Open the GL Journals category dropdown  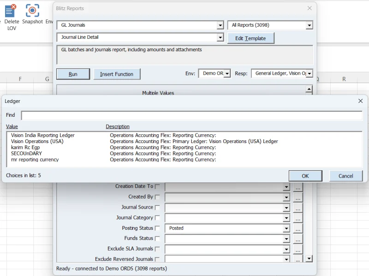220,25
